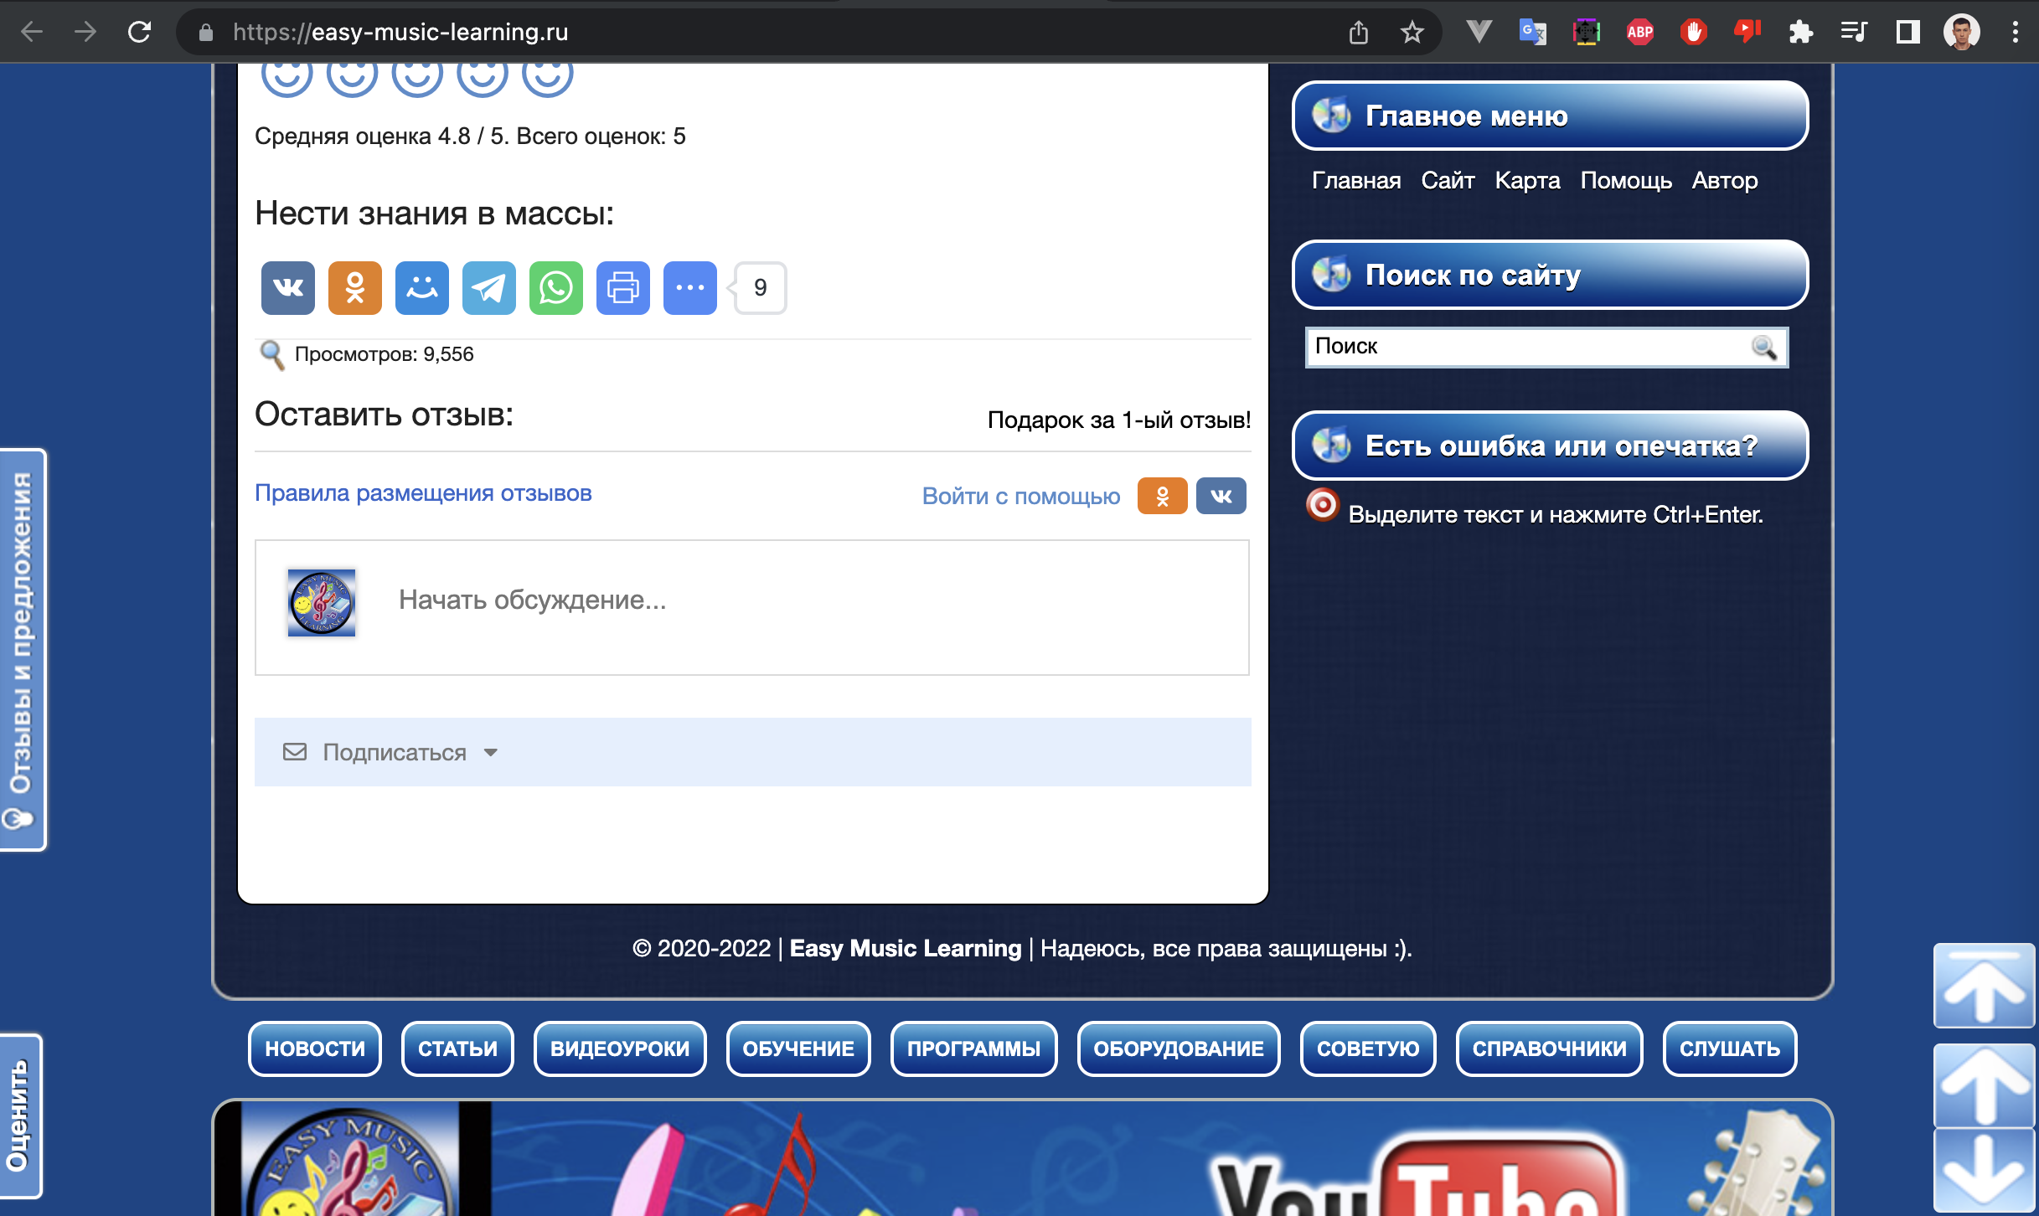
Task: Share via Odnoklassniki orange icon
Action: pos(354,288)
